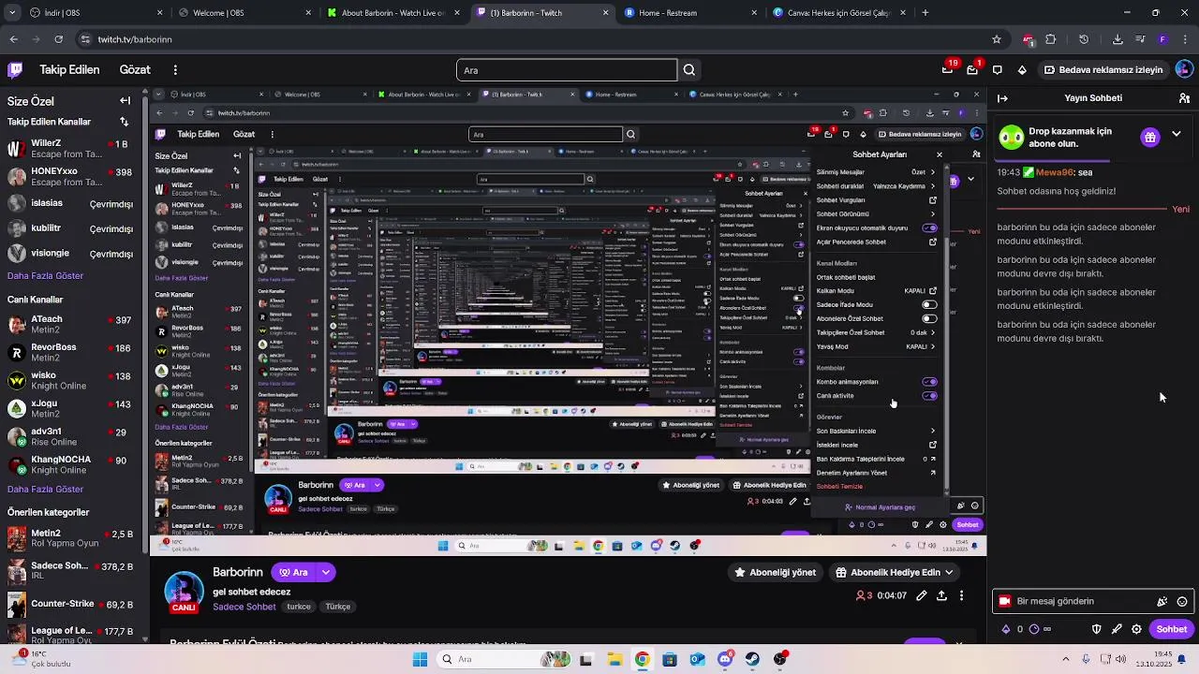Toggle Ekran okuyucu otomatik duyuru in stream

coord(929,227)
